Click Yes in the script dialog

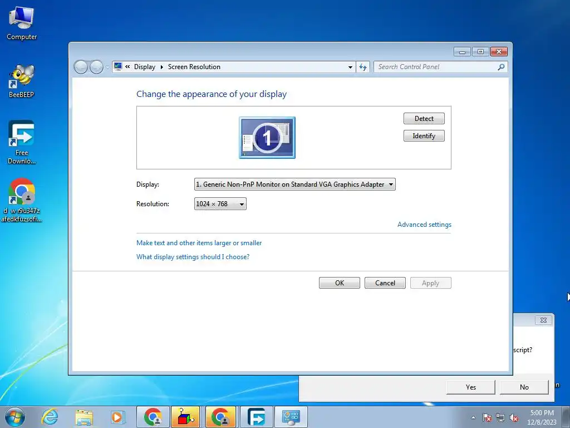(471, 387)
